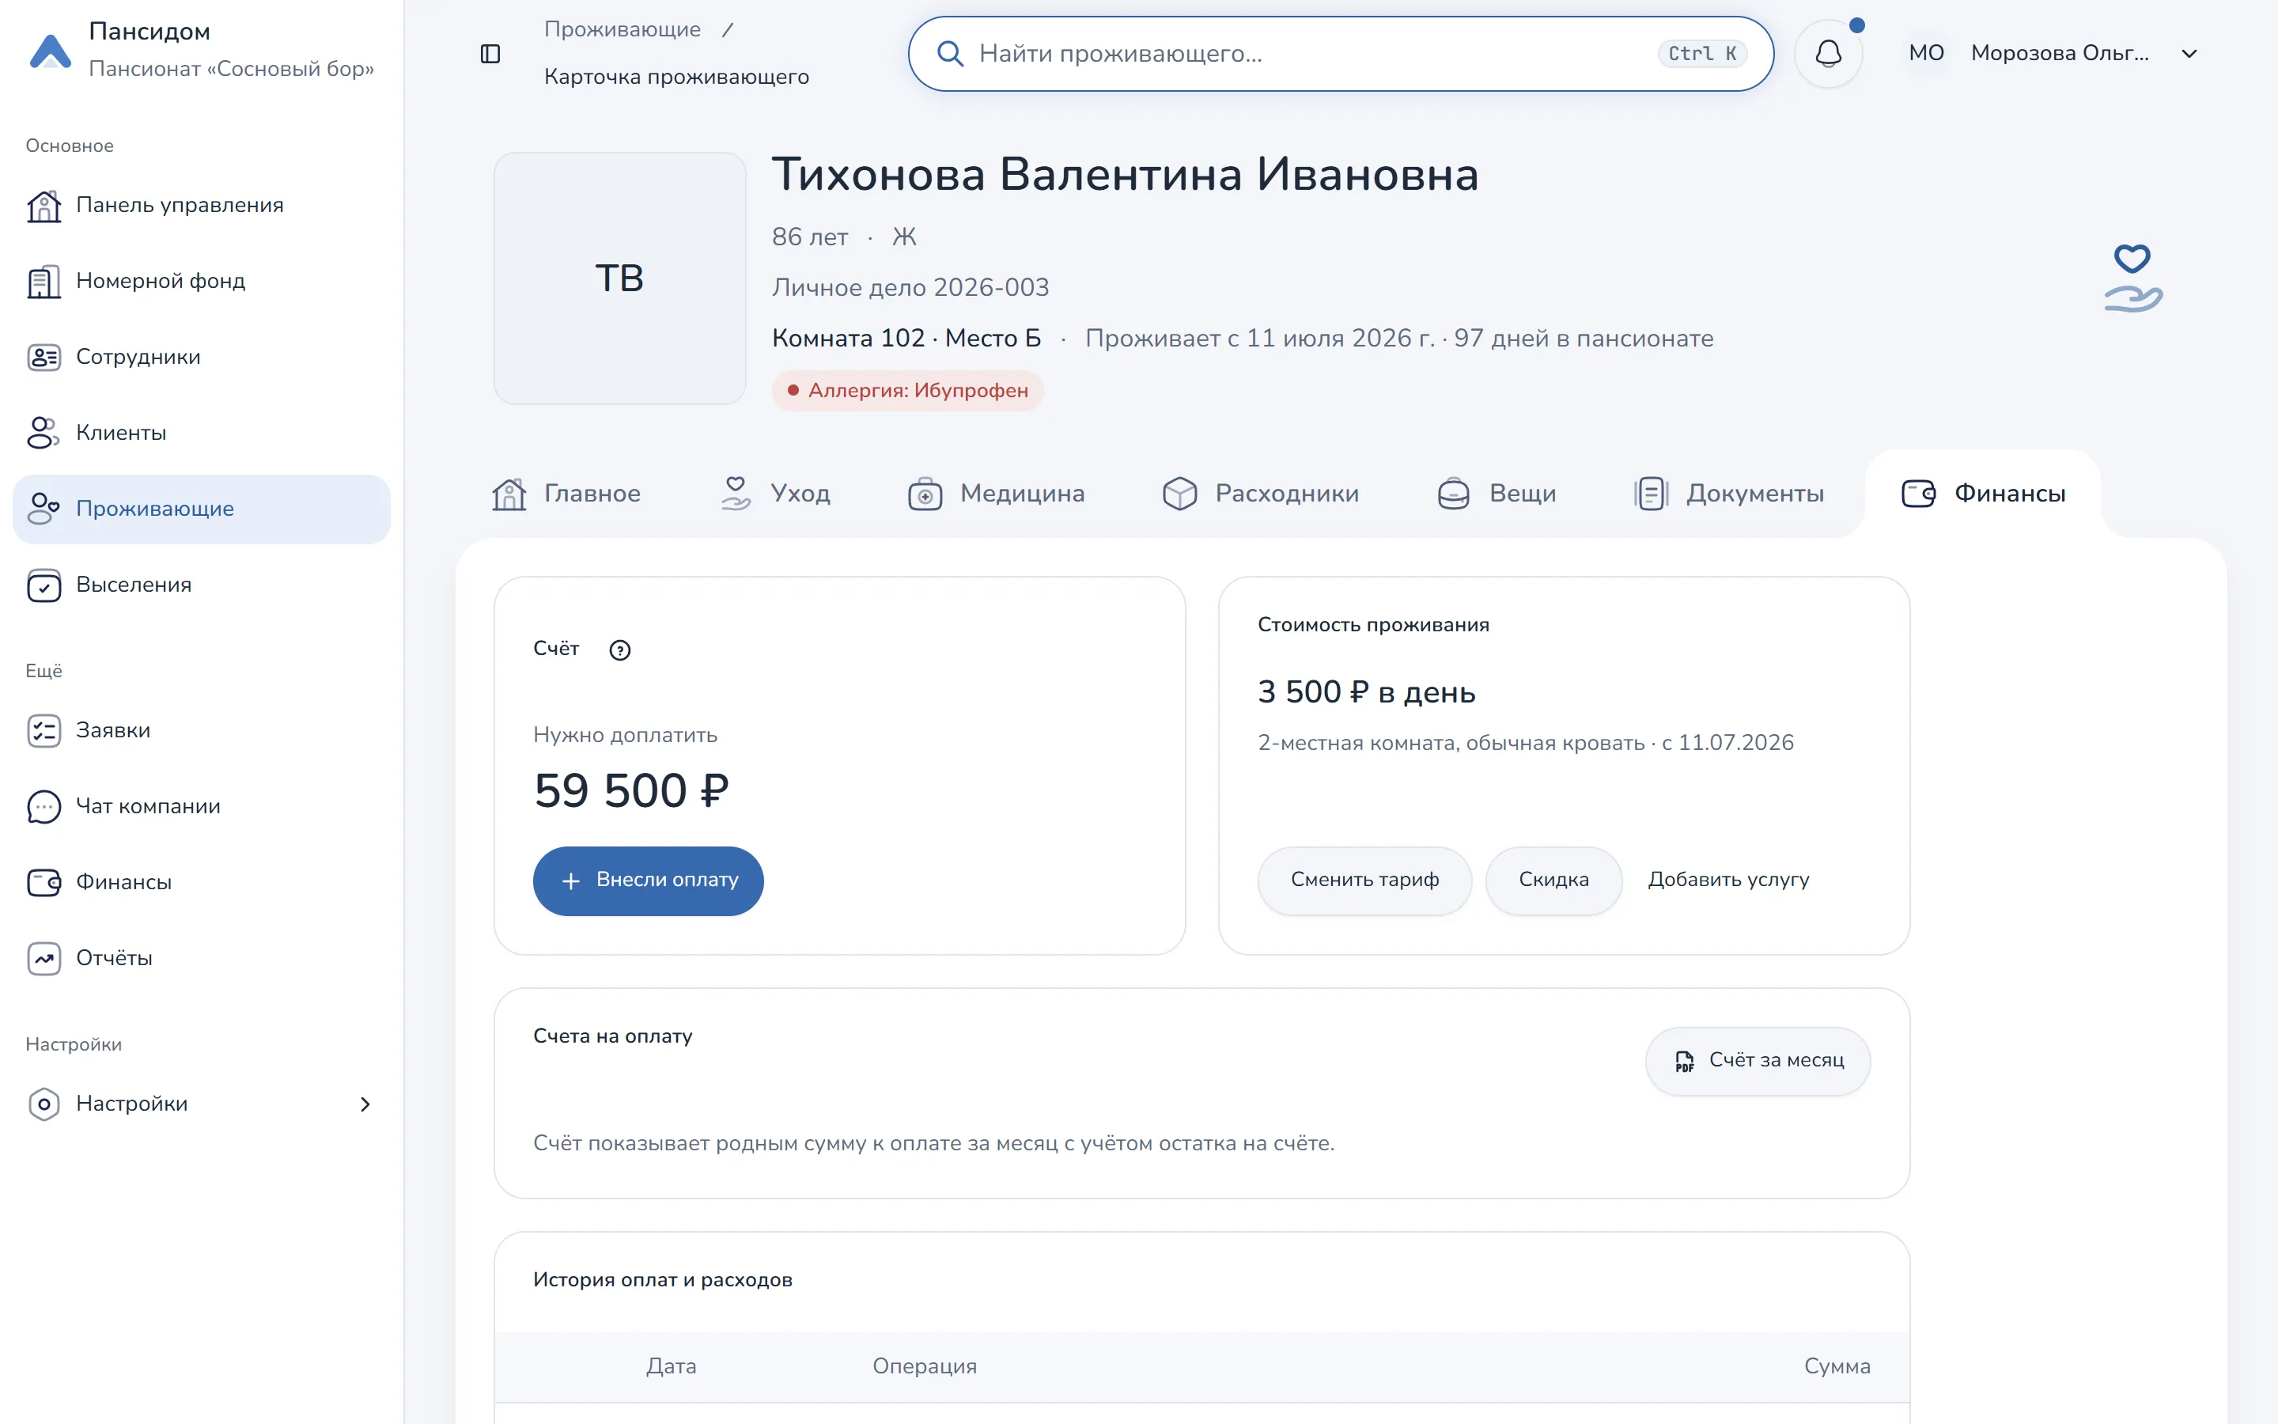
Task: Click the search magnifier icon
Action: click(x=950, y=54)
